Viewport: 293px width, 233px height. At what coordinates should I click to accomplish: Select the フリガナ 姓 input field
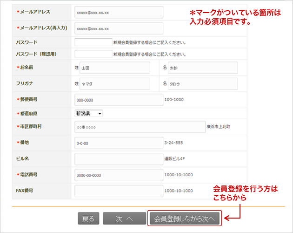click(114, 84)
